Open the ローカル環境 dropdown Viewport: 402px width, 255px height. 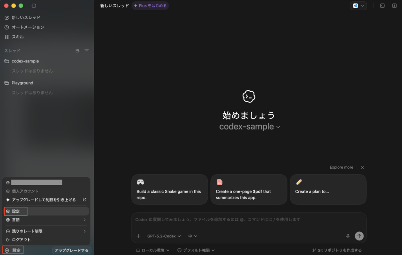153,250
